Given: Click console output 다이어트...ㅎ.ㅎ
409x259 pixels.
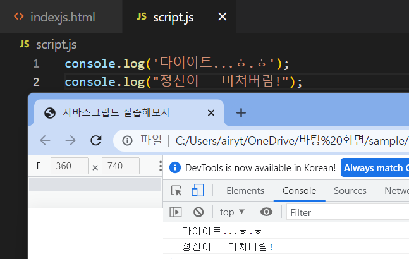Looking at the screenshot, I should tap(222, 231).
